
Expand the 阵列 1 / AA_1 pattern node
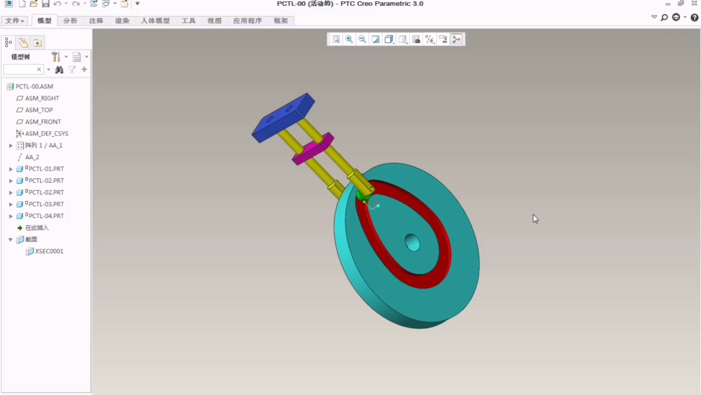(x=11, y=146)
